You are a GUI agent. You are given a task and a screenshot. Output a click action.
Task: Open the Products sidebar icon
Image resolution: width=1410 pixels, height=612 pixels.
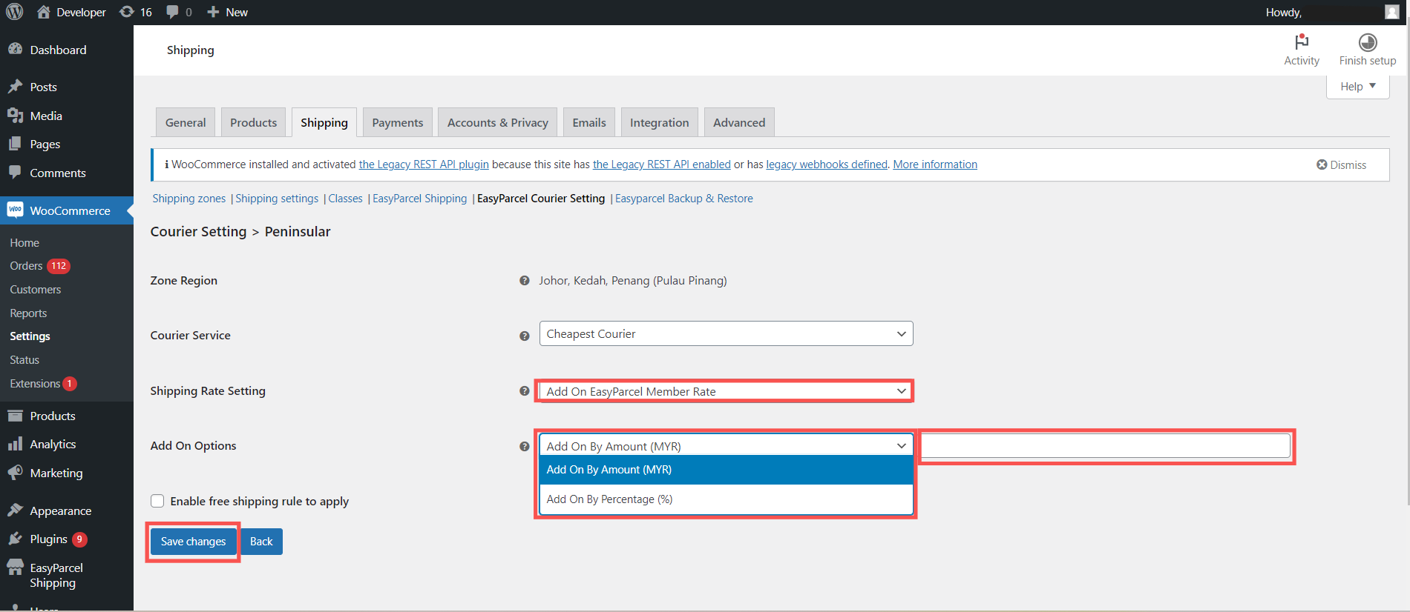15,416
